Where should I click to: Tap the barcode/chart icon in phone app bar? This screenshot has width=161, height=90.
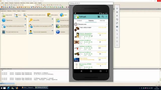click(99, 16)
